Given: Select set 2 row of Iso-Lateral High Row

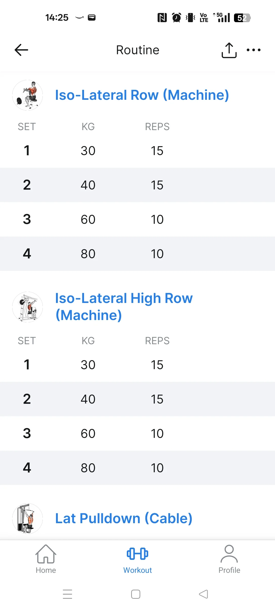Looking at the screenshot, I should [137, 399].
